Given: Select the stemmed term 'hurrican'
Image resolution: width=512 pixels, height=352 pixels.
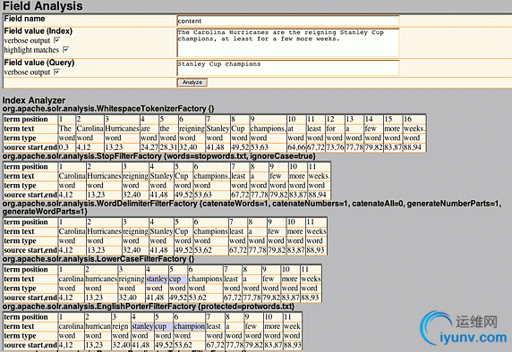Looking at the screenshot, I should click(98, 326).
